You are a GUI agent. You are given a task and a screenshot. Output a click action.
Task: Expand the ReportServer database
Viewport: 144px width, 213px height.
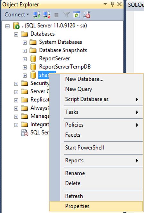(25, 59)
